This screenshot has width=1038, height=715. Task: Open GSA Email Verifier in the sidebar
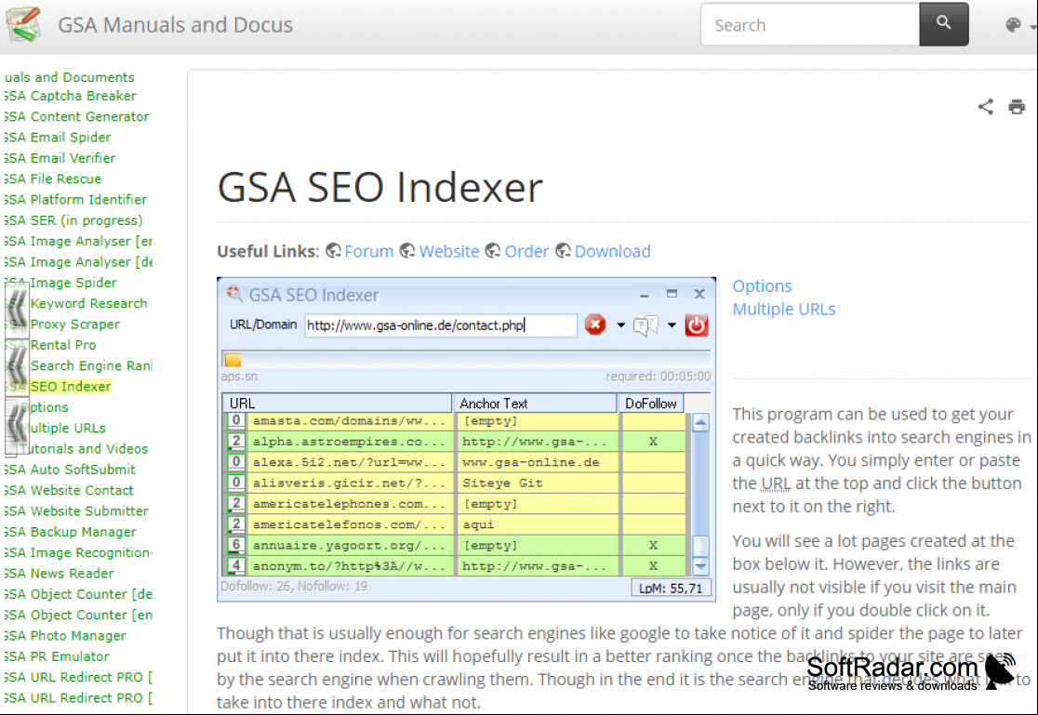(59, 158)
